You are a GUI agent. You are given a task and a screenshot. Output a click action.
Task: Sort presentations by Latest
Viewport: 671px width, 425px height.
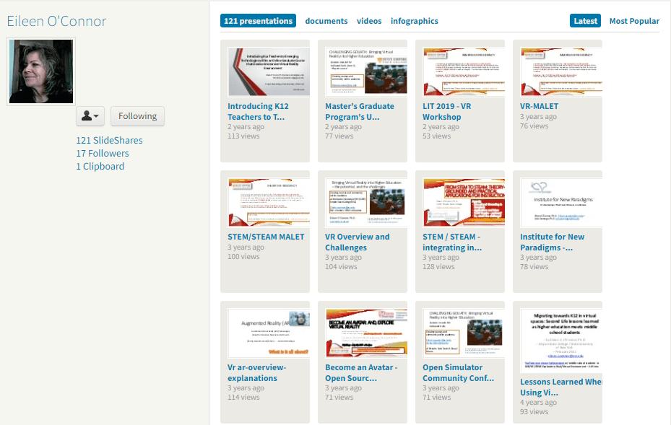pos(585,21)
